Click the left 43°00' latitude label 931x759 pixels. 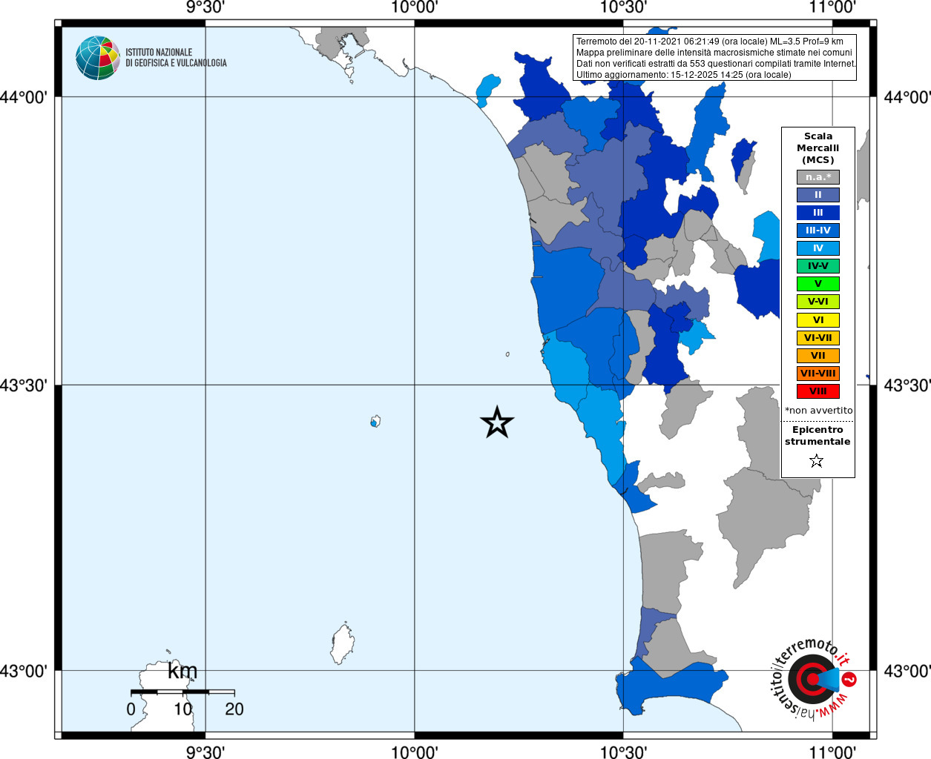pyautogui.click(x=24, y=671)
